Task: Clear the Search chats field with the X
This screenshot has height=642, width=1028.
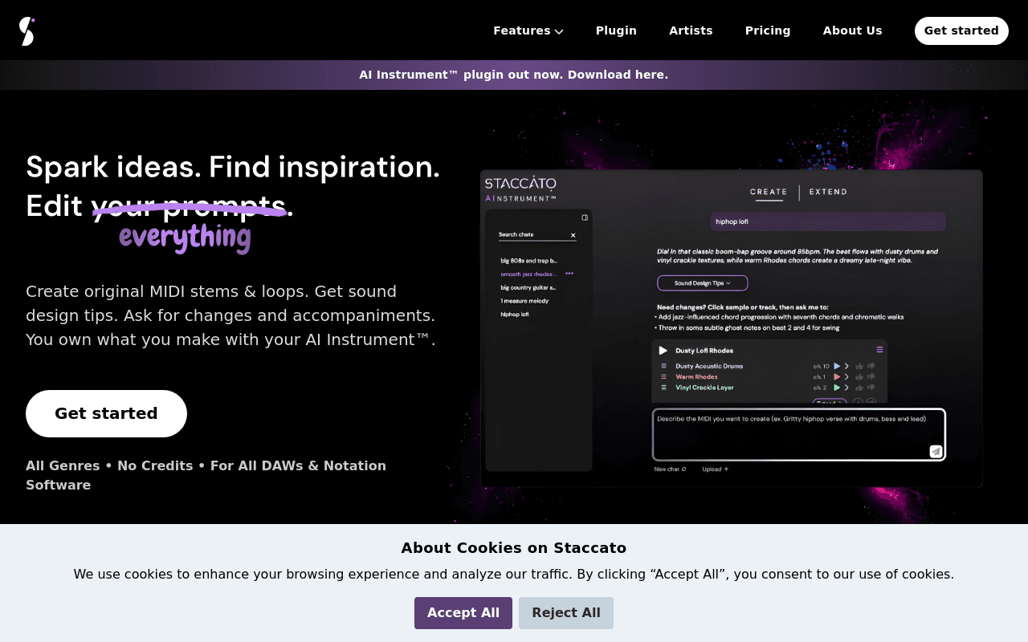Action: [573, 235]
